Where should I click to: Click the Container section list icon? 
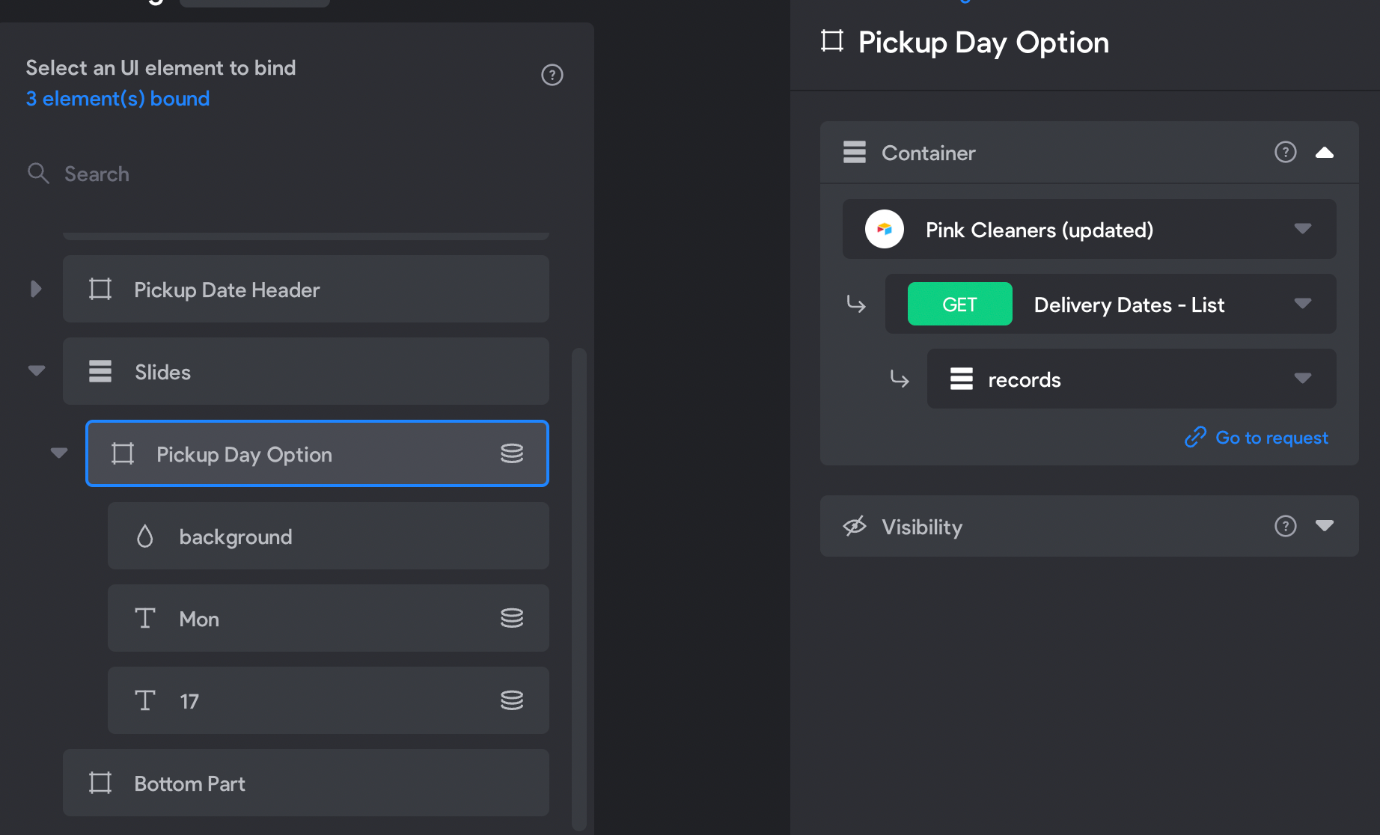click(855, 153)
